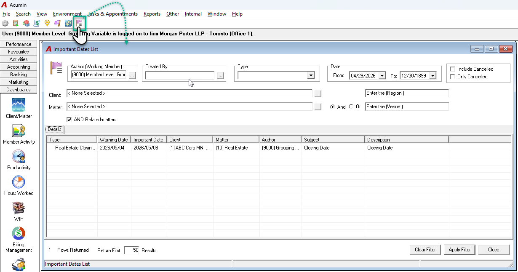Image resolution: width=518 pixels, height=272 pixels.
Task: Browse for Client with ellipsis button
Action: coord(318,93)
